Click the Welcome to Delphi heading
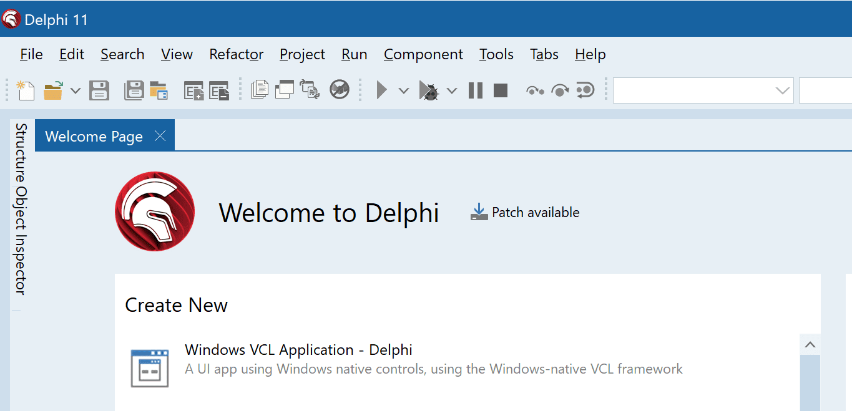Screen dimensions: 852x411 (x=329, y=213)
